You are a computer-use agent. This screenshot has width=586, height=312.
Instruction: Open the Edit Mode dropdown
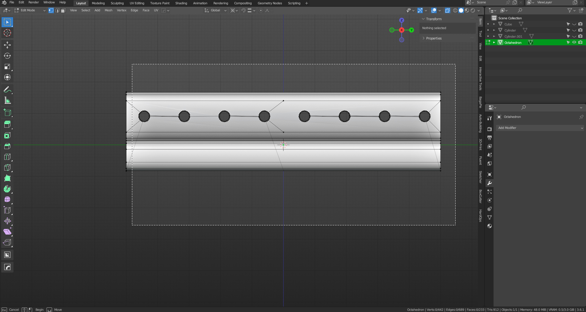click(x=30, y=10)
